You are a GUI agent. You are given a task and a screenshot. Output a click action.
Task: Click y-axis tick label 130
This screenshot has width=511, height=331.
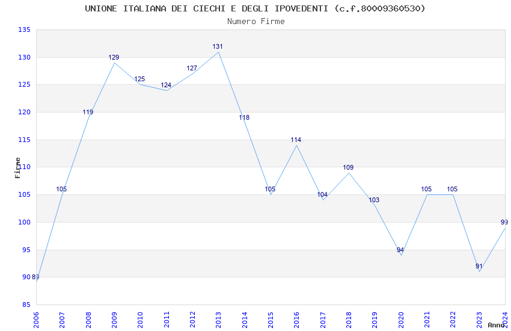pos(24,57)
